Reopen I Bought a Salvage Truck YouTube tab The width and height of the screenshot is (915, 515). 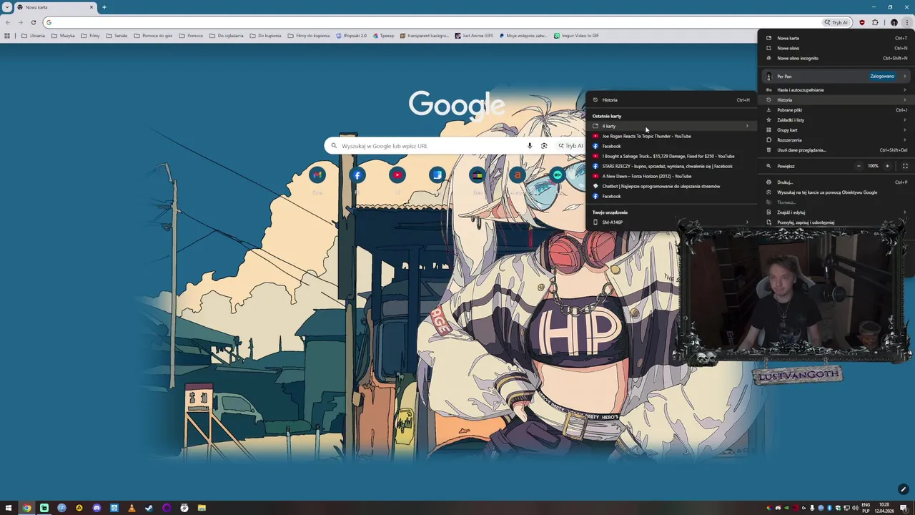[671, 156]
